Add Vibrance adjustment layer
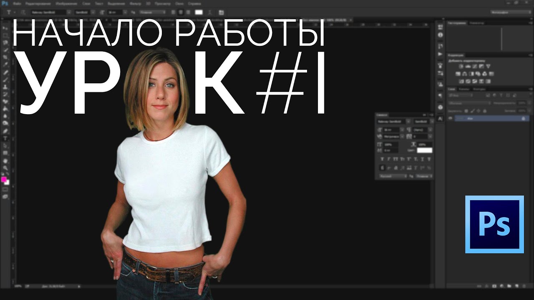Image resolution: width=534 pixels, height=300 pixels. coord(488,66)
